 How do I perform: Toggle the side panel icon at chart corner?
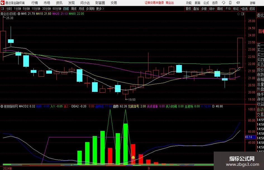[x=242, y=14]
